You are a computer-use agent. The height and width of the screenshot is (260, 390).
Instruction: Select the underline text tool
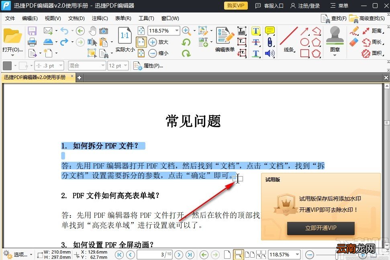click(x=256, y=53)
